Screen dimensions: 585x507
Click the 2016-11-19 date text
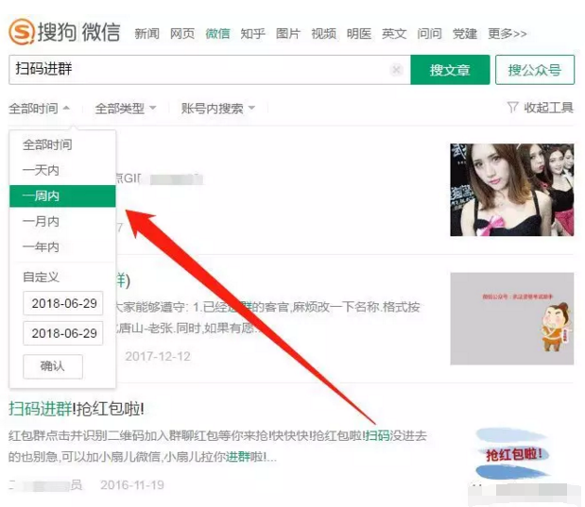point(132,485)
